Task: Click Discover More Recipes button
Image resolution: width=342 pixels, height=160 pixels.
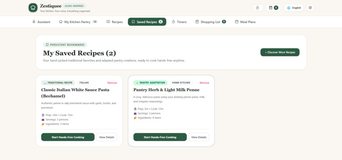Action: [280, 52]
